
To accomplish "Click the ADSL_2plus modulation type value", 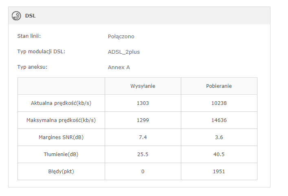I will tap(124, 52).
